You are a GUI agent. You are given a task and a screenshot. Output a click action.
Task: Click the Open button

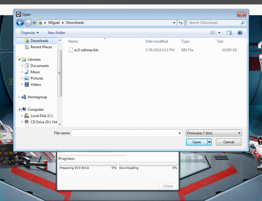tap(197, 142)
